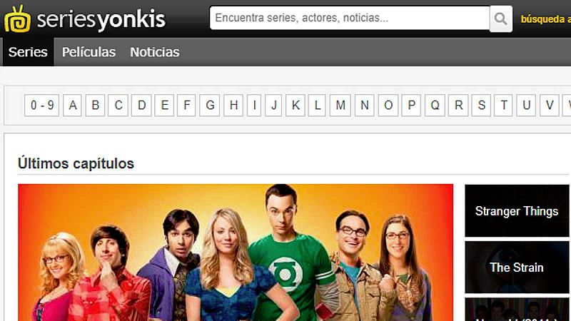
Task: Select letter V in alphabet filter
Action: 550,106
